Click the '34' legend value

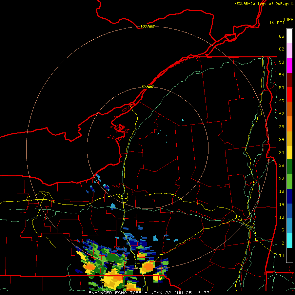click(282, 140)
